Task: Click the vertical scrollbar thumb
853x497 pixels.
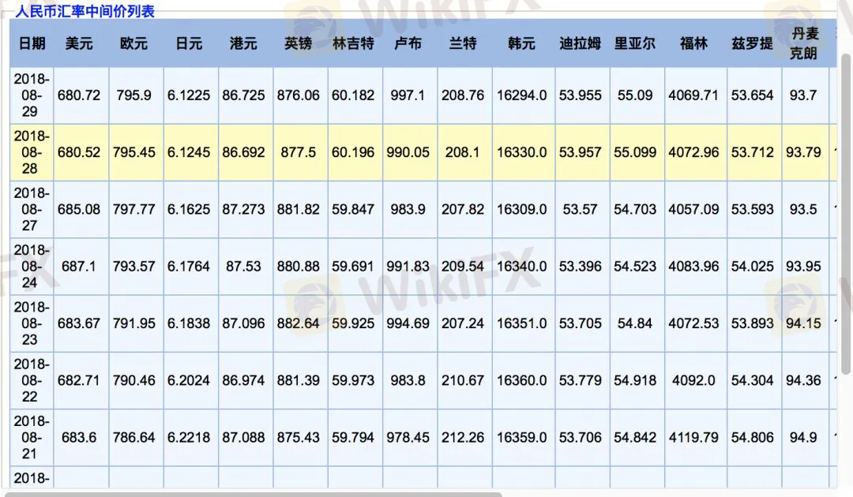Action: [x=846, y=214]
